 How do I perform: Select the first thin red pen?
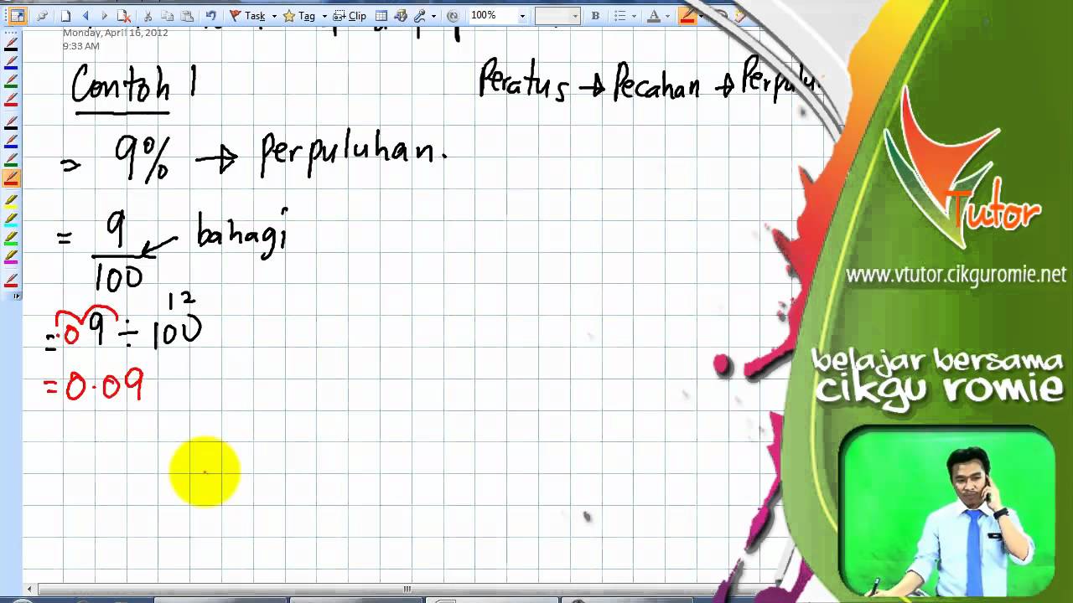pos(11,100)
